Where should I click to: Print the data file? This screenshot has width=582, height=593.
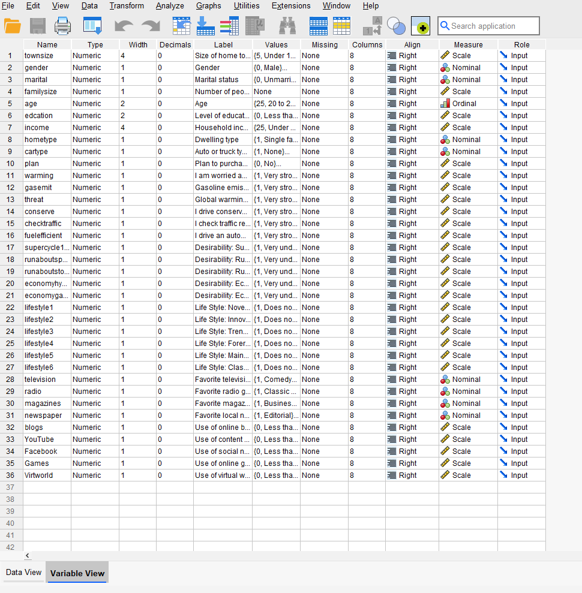click(63, 26)
